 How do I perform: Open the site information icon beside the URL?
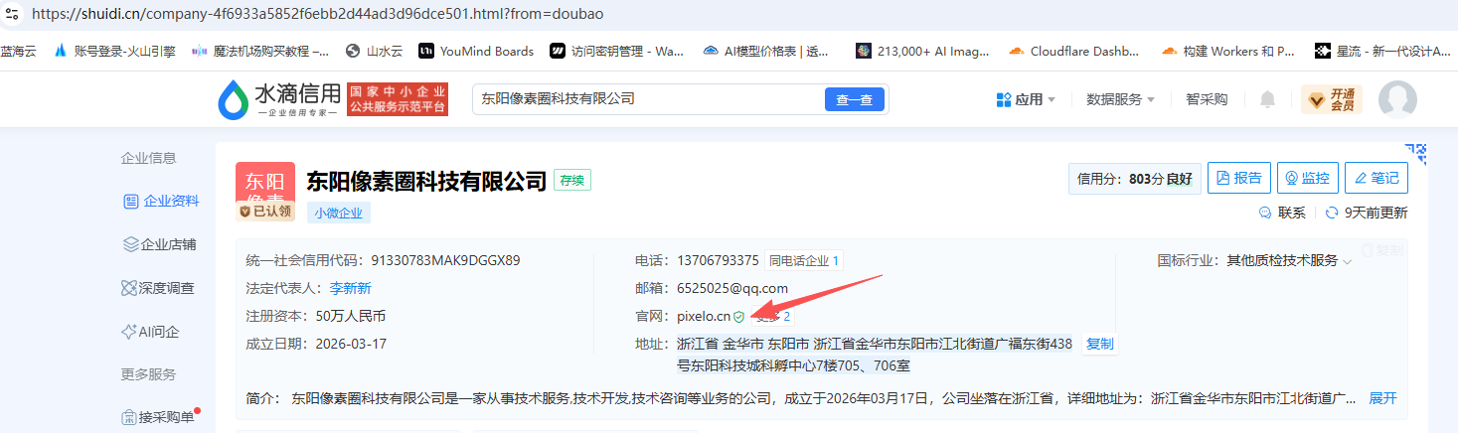coord(12,14)
